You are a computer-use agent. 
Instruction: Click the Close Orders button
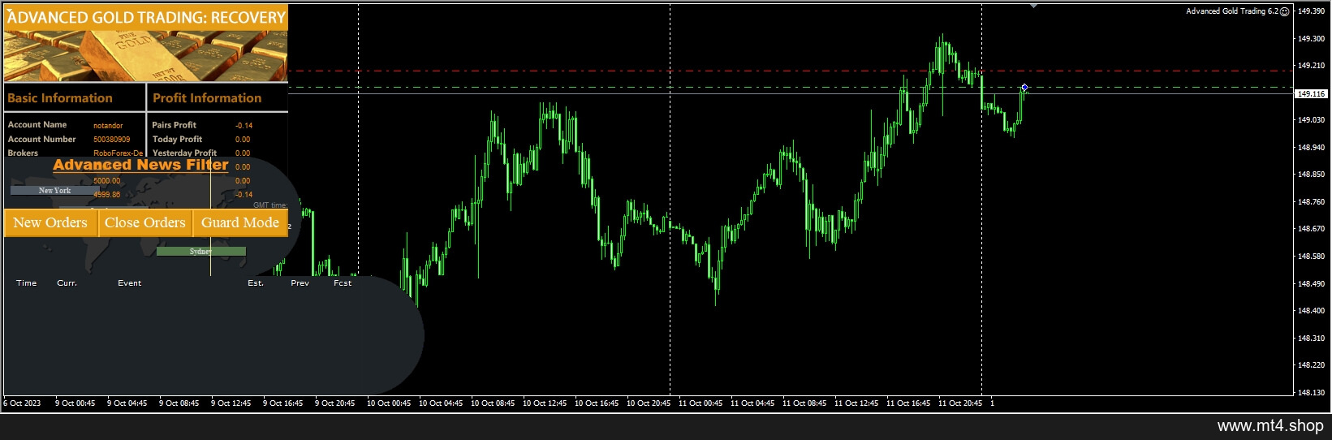pos(145,222)
